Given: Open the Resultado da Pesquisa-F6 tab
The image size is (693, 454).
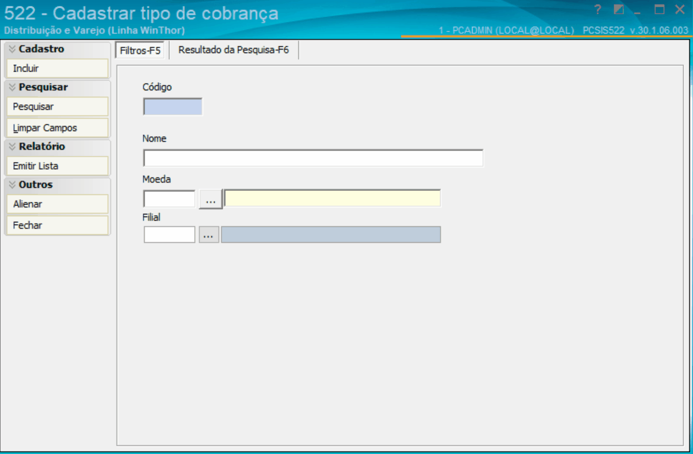Looking at the screenshot, I should tap(233, 50).
